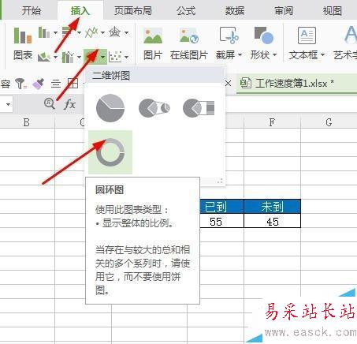Screen dimensions: 357x344
Task: Click the horizontal lines icon
Action: coord(56,84)
